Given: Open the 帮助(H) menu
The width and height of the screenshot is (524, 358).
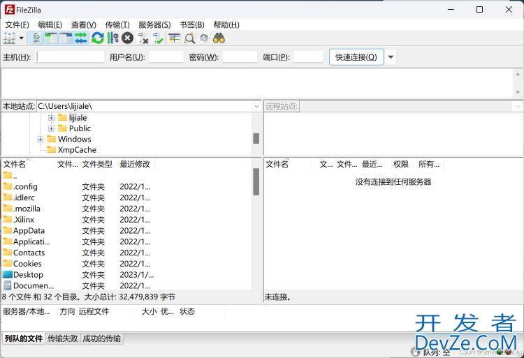Looking at the screenshot, I should tap(226, 24).
